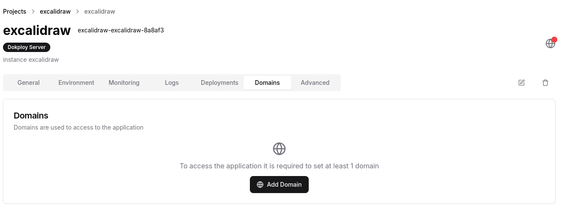Open the Environment tab
562x208 pixels.
pyautogui.click(x=76, y=83)
